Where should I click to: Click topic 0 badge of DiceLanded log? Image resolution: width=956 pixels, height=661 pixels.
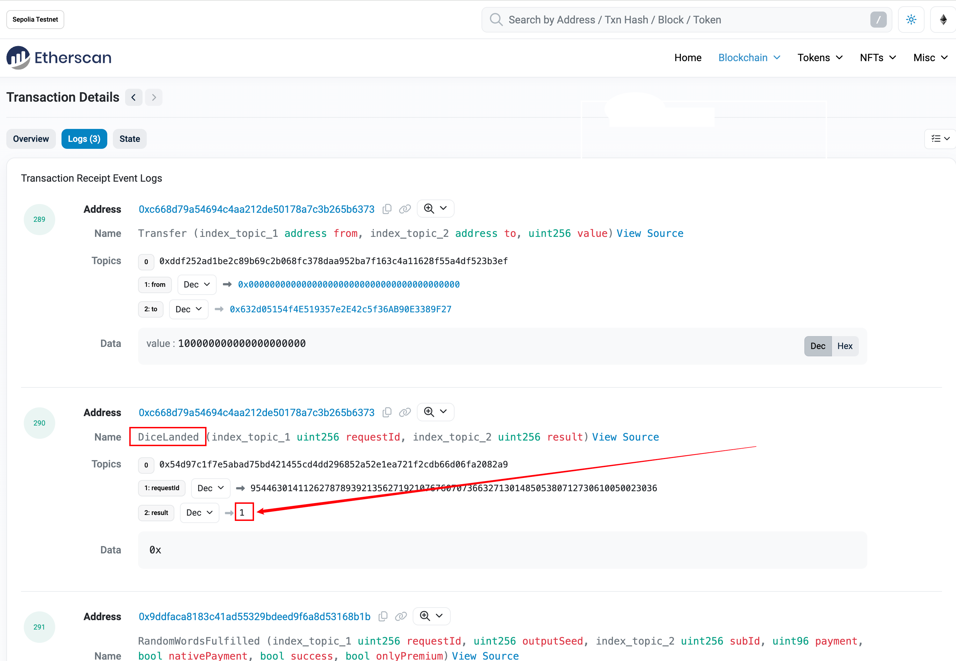146,465
